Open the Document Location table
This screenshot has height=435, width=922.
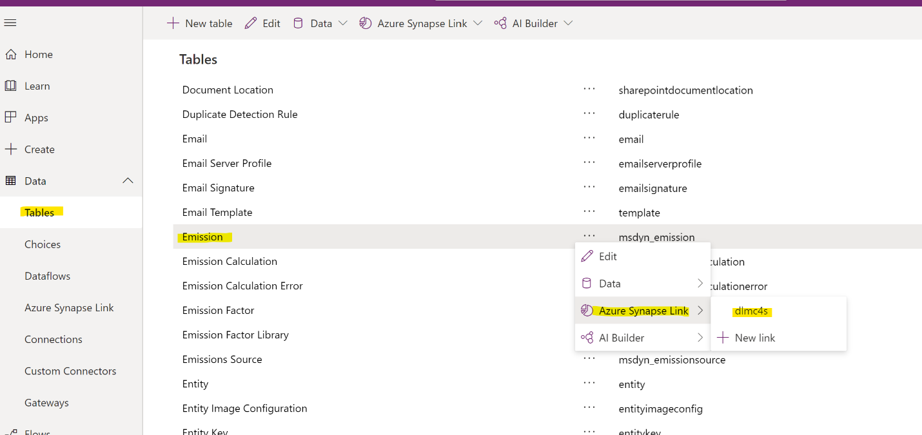(228, 90)
